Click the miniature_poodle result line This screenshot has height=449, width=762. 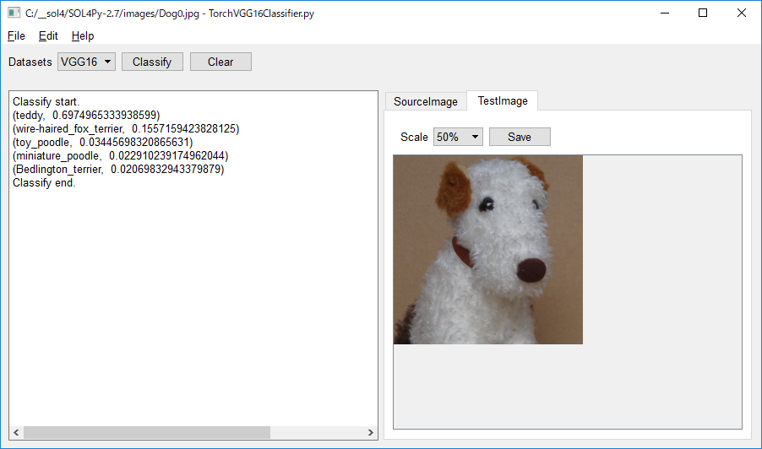pos(121,156)
